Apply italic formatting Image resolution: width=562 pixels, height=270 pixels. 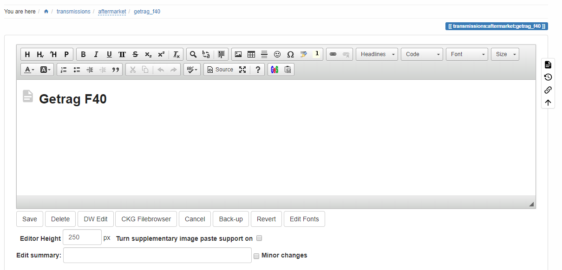point(96,54)
